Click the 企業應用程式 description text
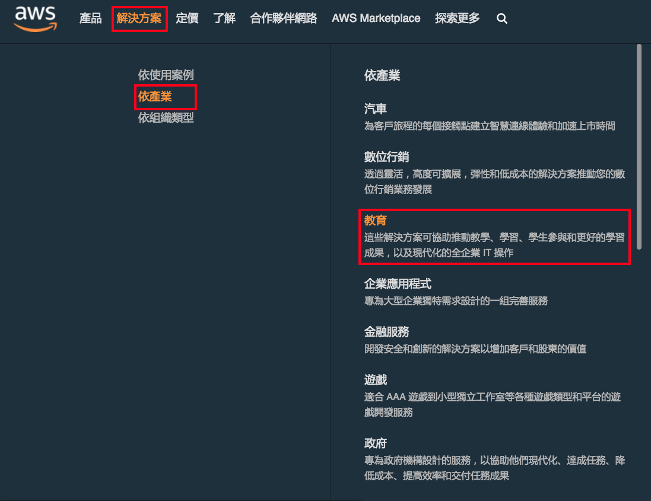The height and width of the screenshot is (501, 651). [456, 301]
